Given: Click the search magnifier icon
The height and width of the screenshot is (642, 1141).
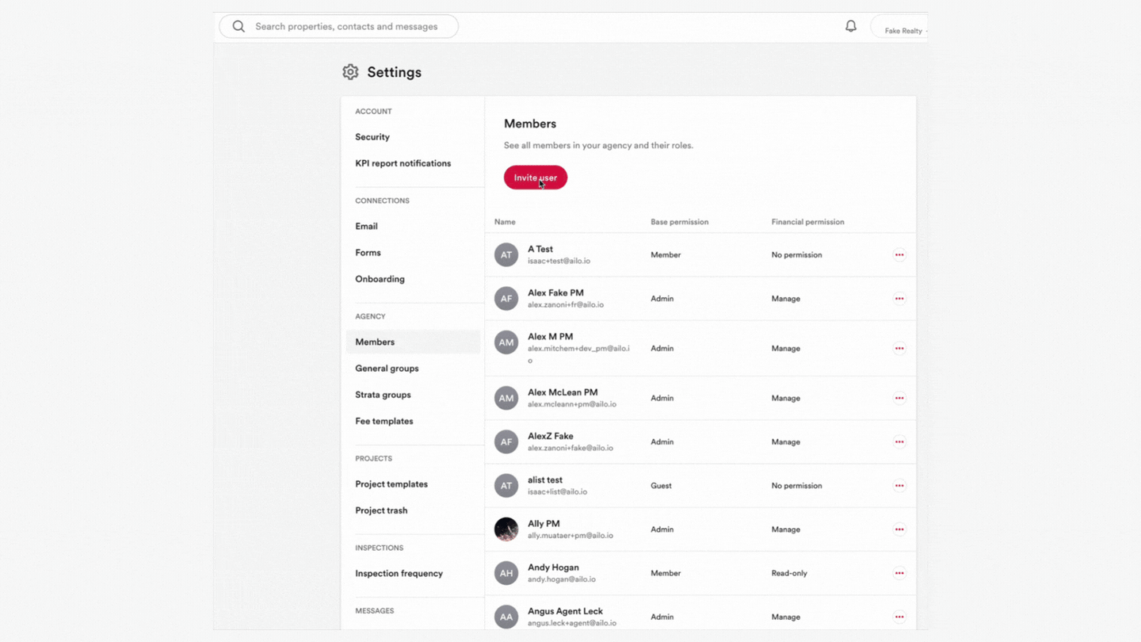Looking at the screenshot, I should pos(239,26).
